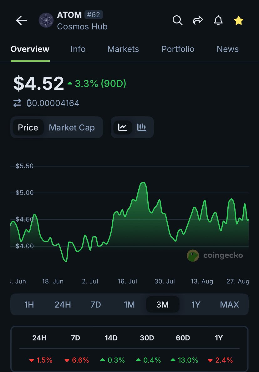Set chart range to 7D
Image resolution: width=259 pixels, height=372 pixels.
(96, 304)
